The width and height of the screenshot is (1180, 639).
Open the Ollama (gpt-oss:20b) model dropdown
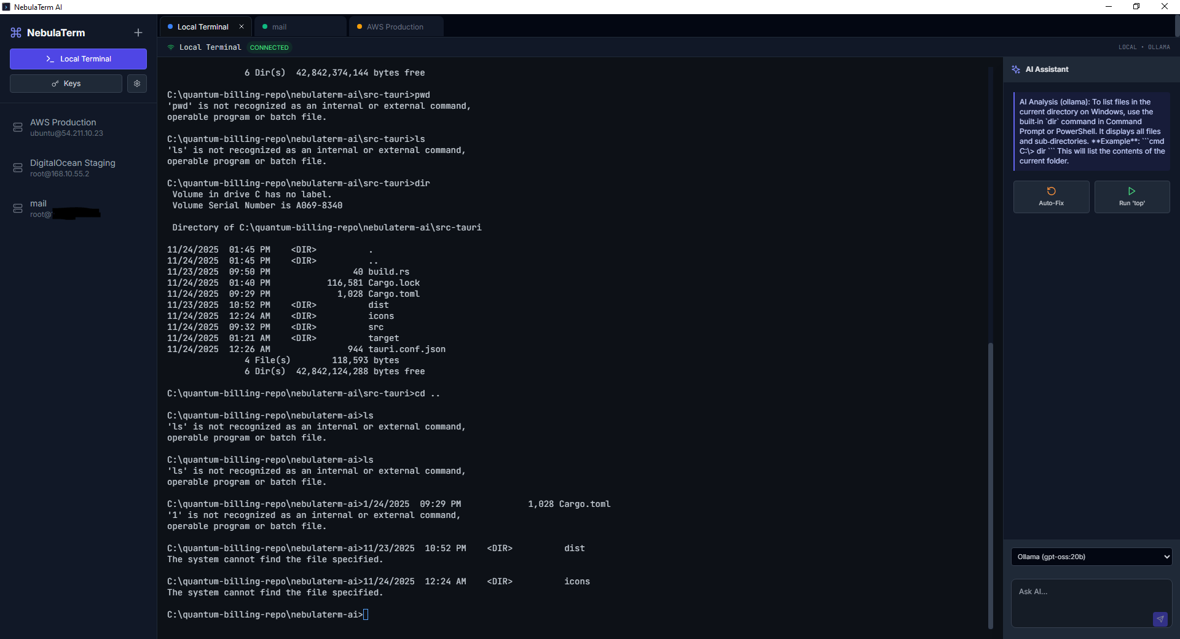pyautogui.click(x=1091, y=557)
